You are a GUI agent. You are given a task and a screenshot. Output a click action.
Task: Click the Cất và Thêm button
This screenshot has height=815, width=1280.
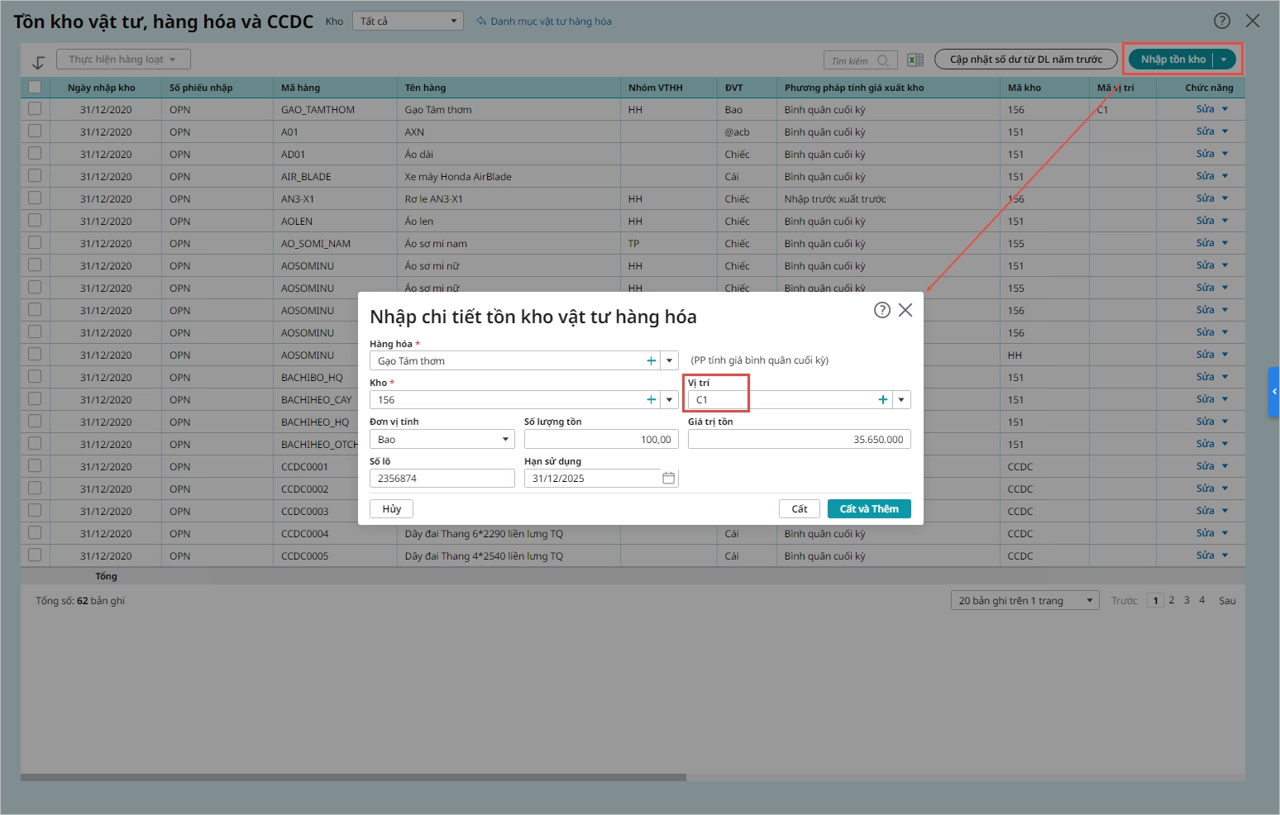pos(869,509)
